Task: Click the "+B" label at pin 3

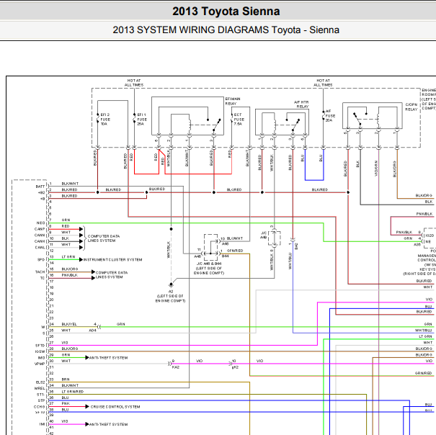Action: pos(43,199)
